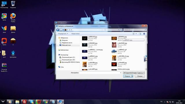Open the recent locations history dropdown
185x104 pixels.
[x=63, y=30]
